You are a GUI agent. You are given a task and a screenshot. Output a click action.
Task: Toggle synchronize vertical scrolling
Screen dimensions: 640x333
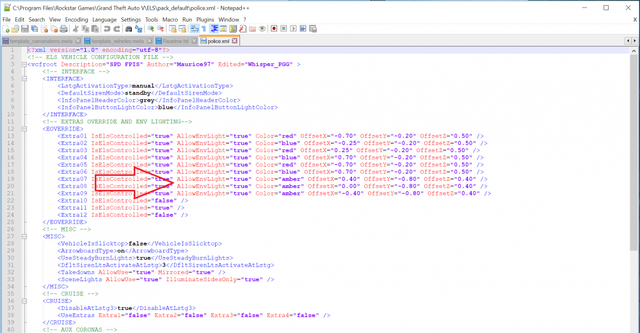(173, 29)
